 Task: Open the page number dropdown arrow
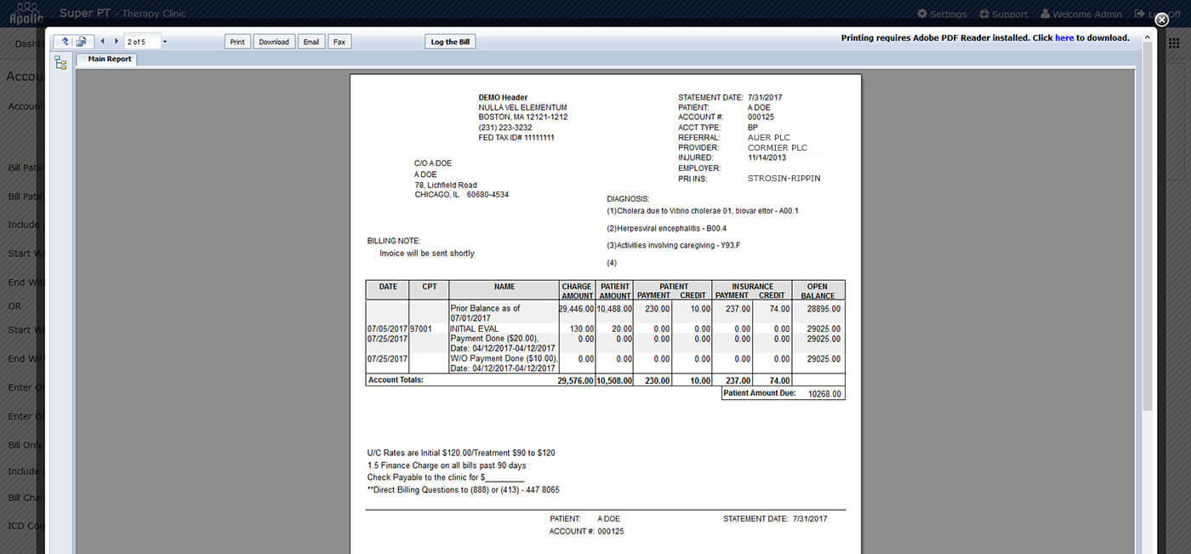pyautogui.click(x=164, y=42)
